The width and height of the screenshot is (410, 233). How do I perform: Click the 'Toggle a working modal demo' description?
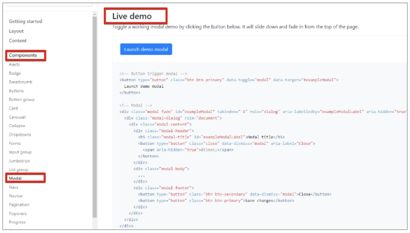click(x=235, y=27)
